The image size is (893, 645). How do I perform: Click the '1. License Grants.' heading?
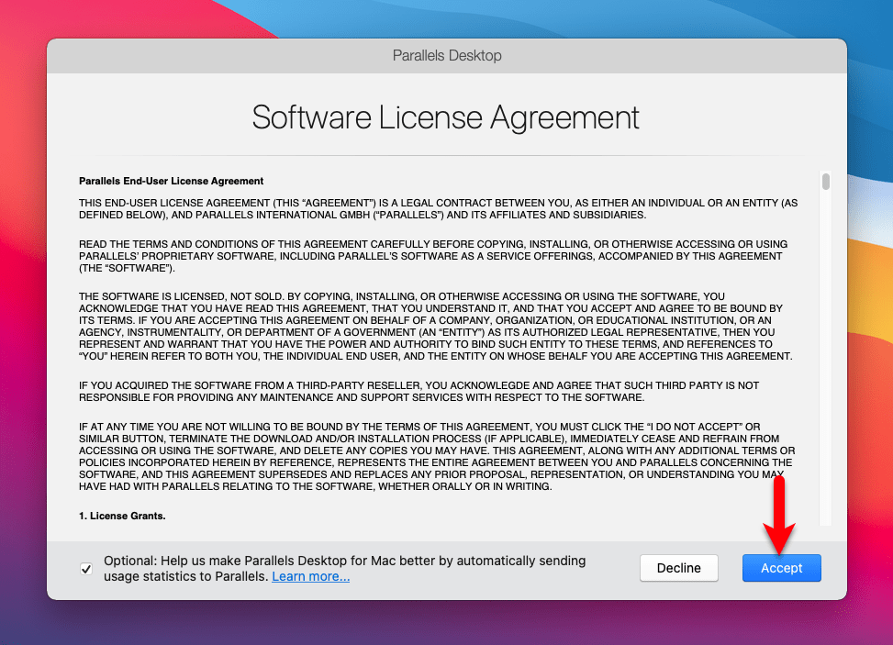(122, 516)
